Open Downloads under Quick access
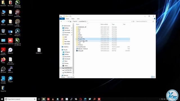Viewport: 180px width, 101px height. [x=67, y=30]
